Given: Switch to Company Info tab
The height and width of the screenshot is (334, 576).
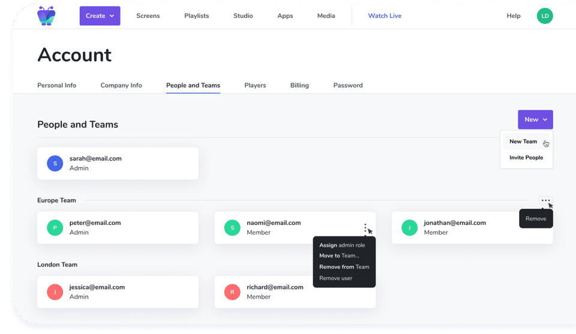Looking at the screenshot, I should 121,86.
